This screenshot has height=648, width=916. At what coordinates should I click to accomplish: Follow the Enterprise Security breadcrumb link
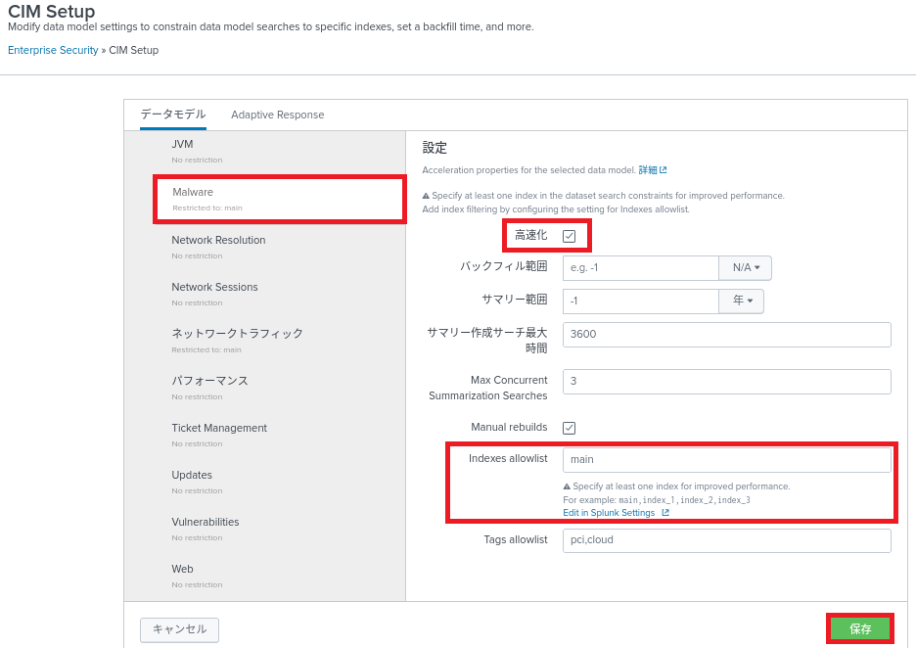pyautogui.click(x=53, y=50)
